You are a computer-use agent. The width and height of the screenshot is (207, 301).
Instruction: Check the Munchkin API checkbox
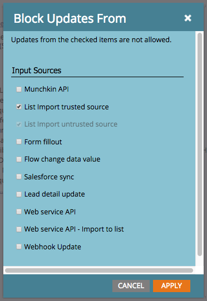(19, 89)
